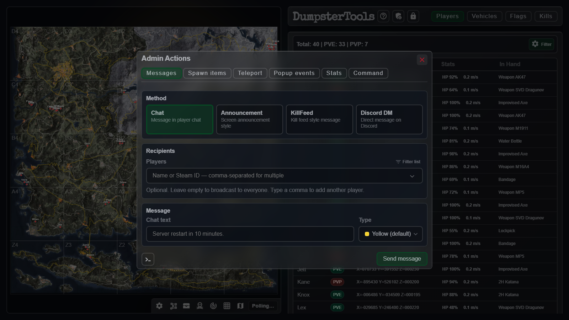Click the padlock icon in the DumpsterTools header

pos(413,16)
